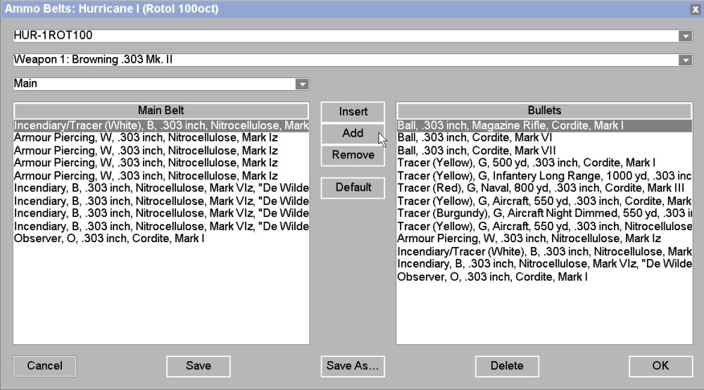Screen dimensions: 704x390
Task: Select Observer, O, Cordite in Main Belt
Action: point(109,239)
